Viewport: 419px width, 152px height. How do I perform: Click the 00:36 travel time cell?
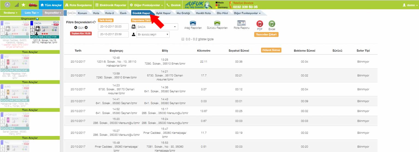click(239, 62)
